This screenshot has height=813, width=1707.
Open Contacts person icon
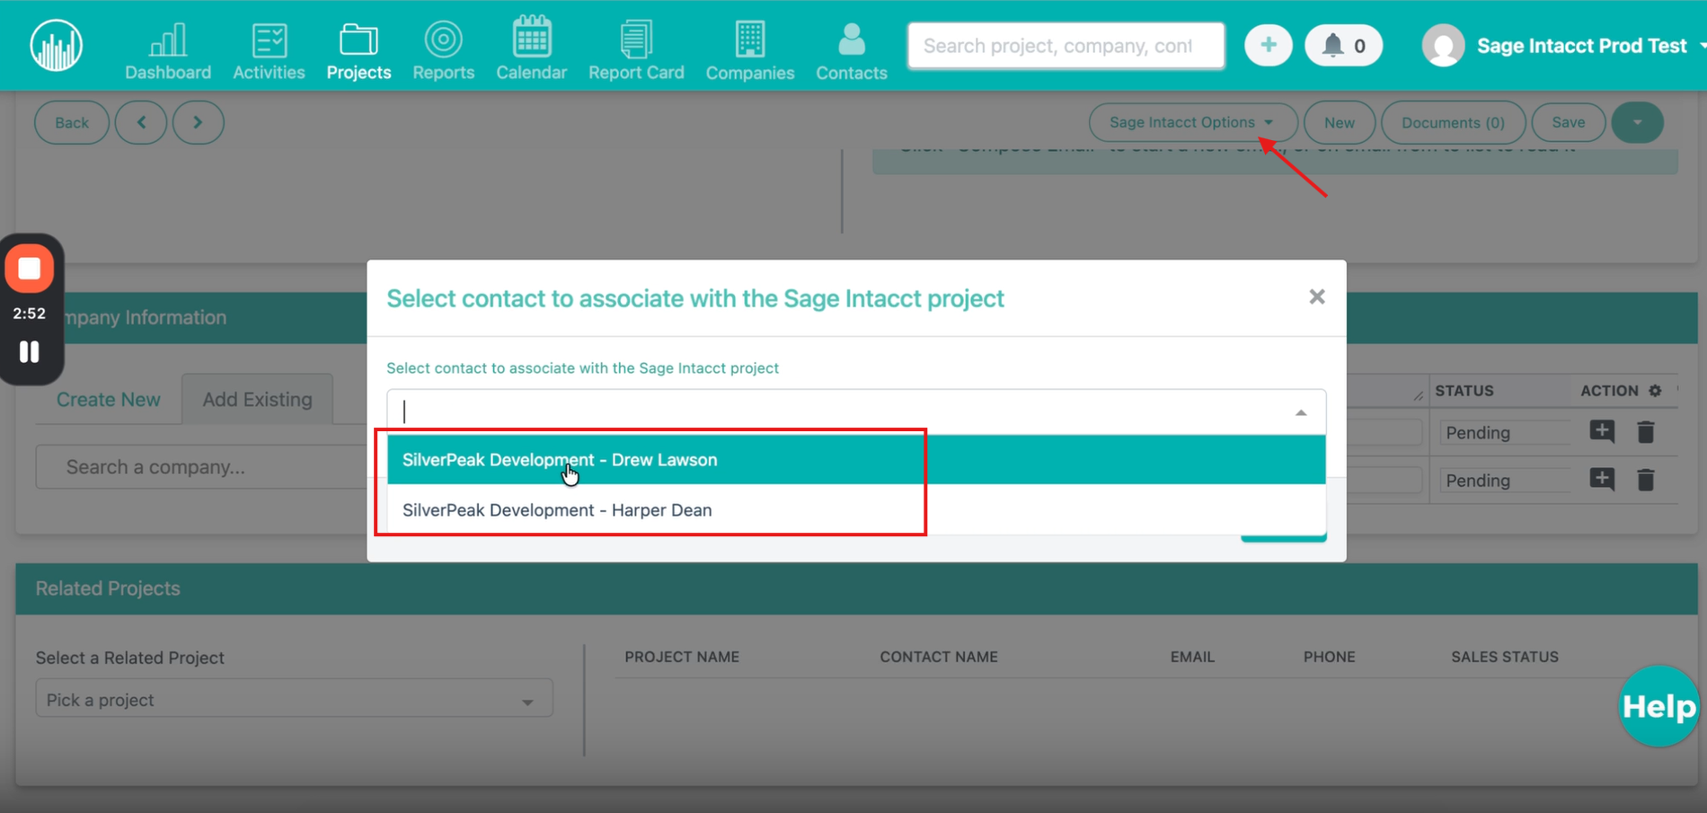[x=851, y=40]
